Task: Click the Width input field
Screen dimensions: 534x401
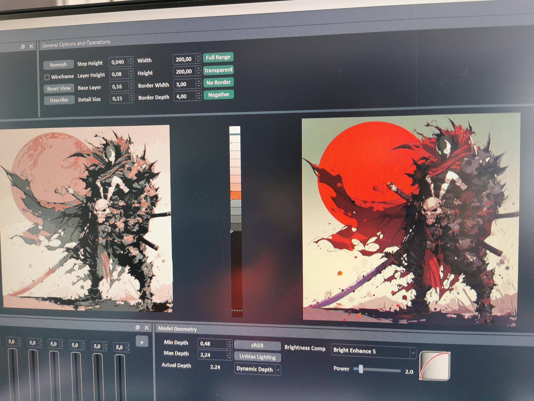Action: (x=184, y=59)
